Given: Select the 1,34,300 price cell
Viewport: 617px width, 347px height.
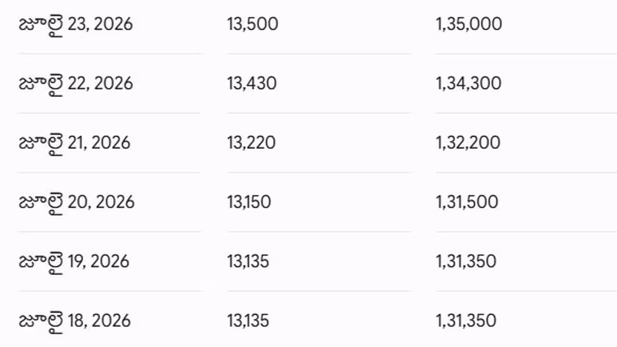Looking at the screenshot, I should click(x=469, y=83).
